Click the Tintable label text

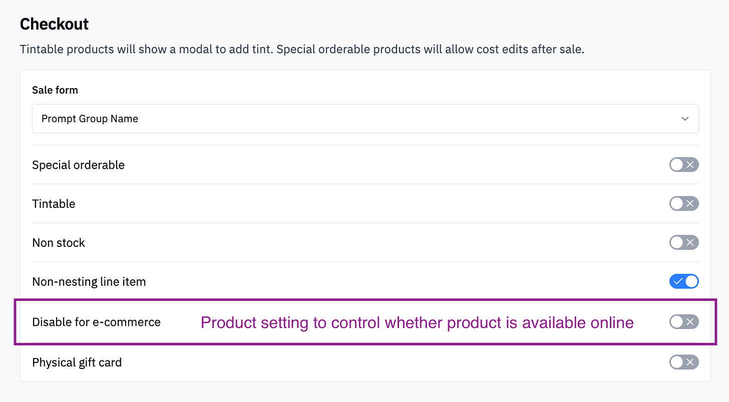(x=54, y=204)
